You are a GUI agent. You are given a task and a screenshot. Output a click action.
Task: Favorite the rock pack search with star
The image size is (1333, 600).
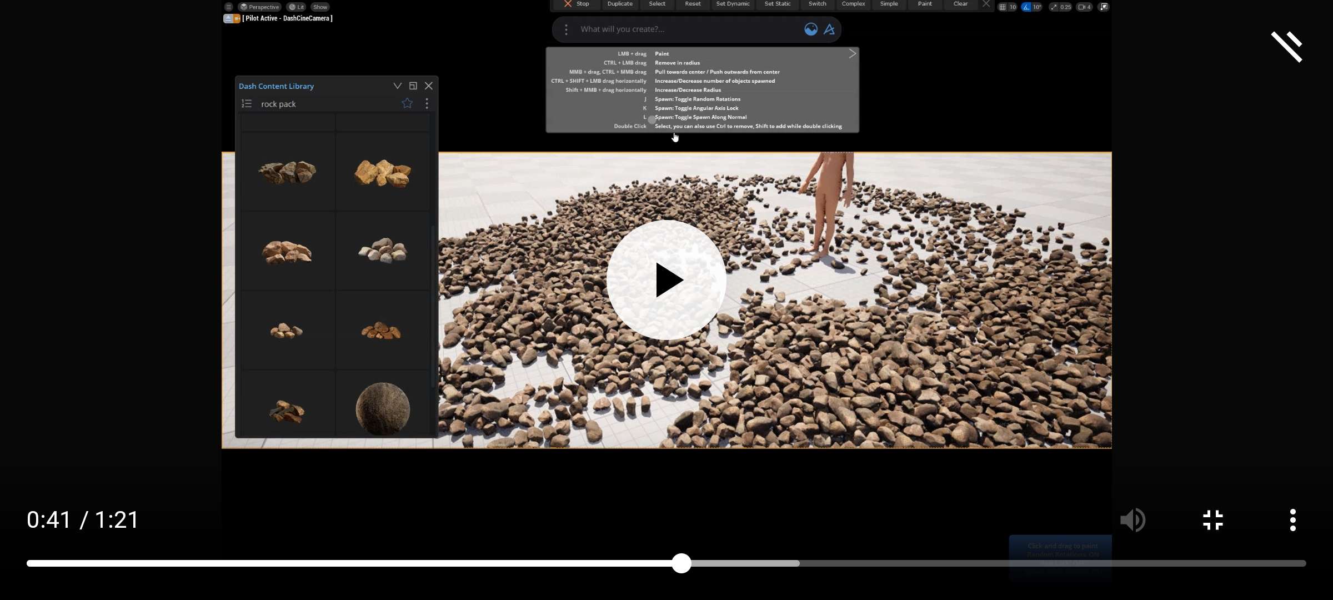point(407,103)
